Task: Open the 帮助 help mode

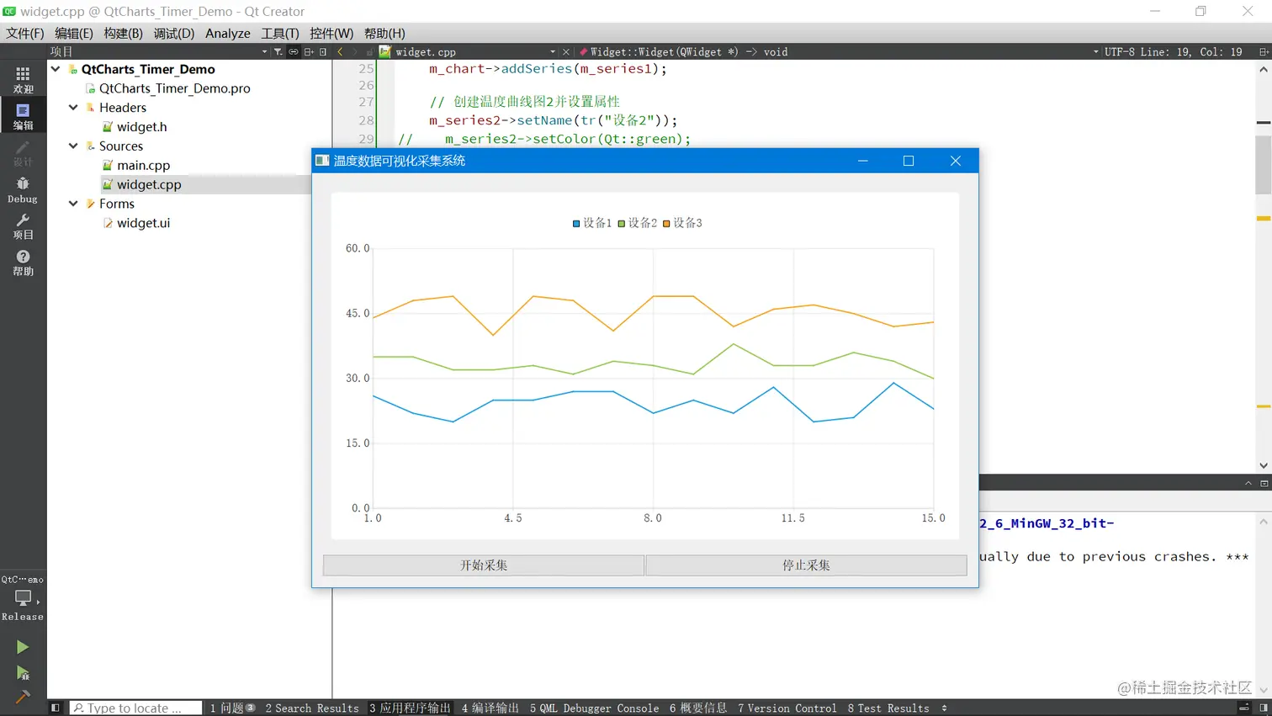Action: point(23,263)
